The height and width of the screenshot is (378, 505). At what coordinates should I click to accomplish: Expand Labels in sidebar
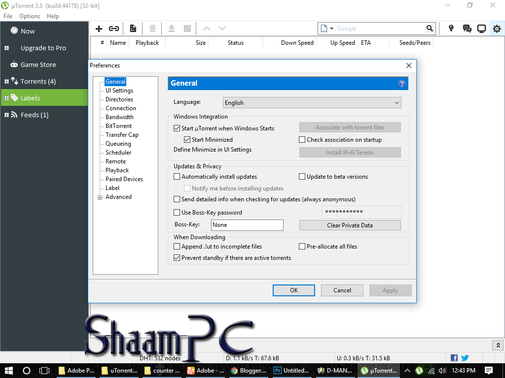coord(6,98)
